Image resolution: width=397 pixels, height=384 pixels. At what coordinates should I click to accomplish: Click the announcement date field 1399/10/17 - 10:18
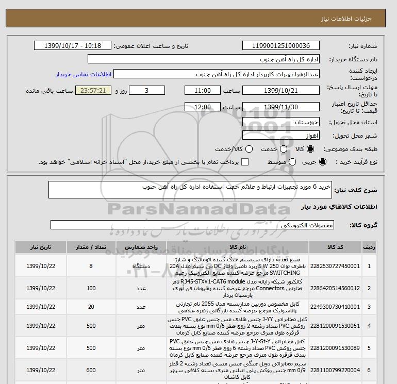point(73,45)
